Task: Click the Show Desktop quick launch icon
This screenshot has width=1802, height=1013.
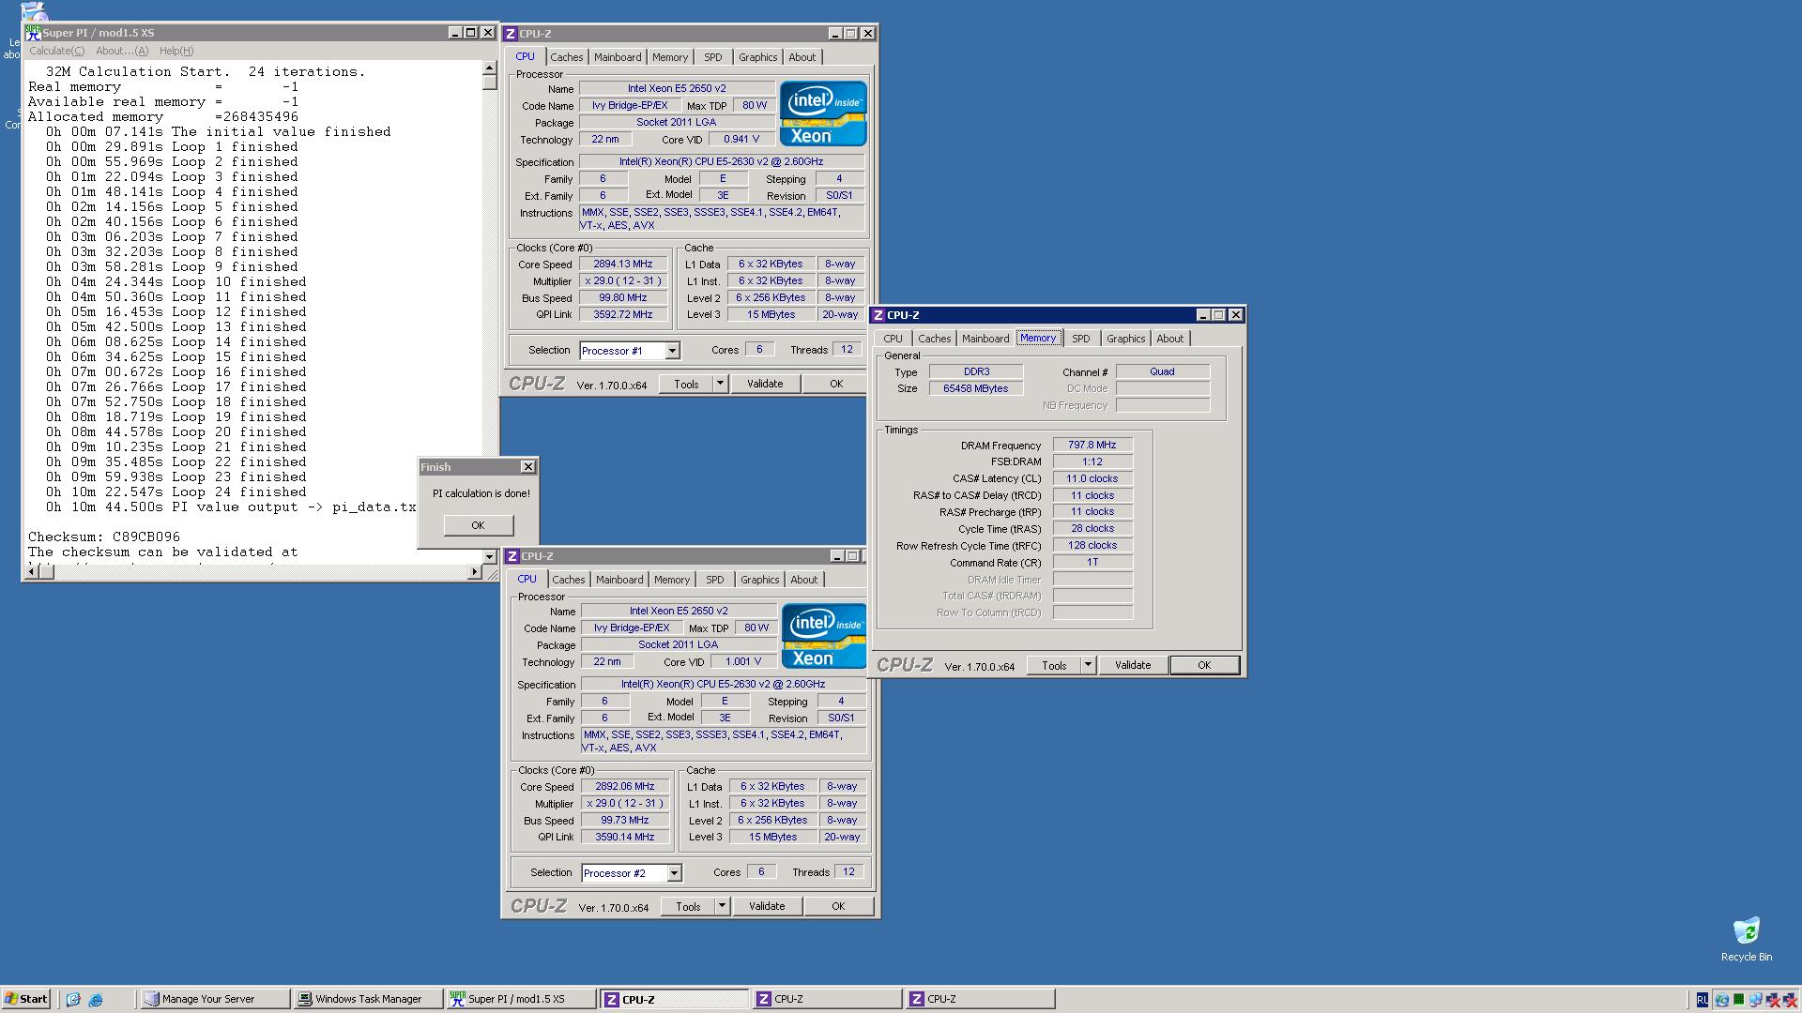Action: point(73,1000)
